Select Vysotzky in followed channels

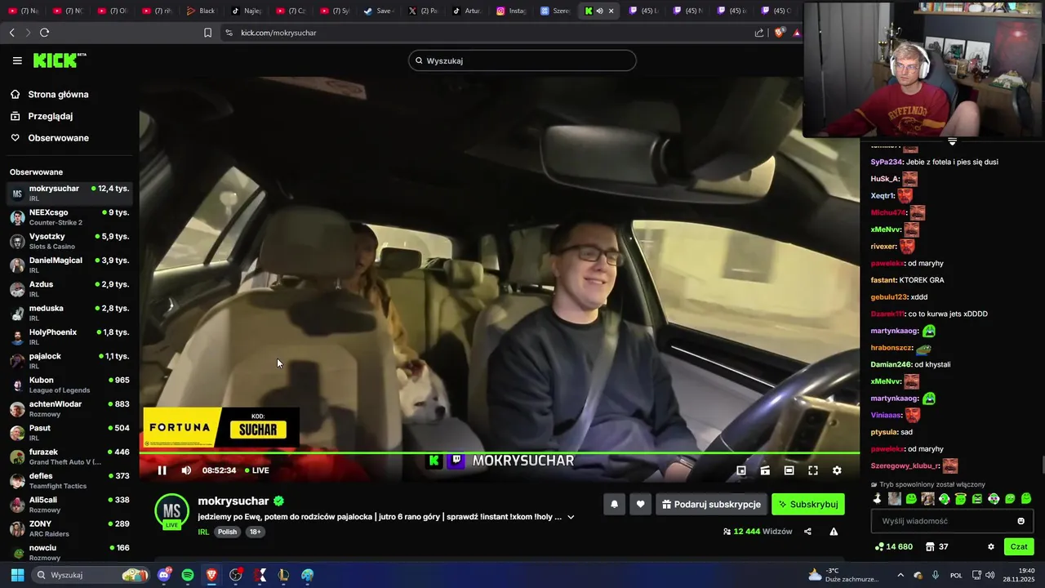pos(69,241)
